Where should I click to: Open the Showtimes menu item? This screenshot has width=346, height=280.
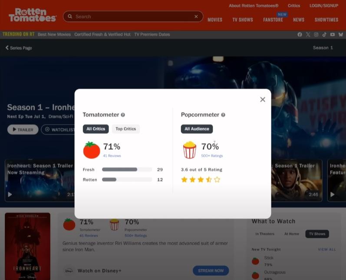326,20
